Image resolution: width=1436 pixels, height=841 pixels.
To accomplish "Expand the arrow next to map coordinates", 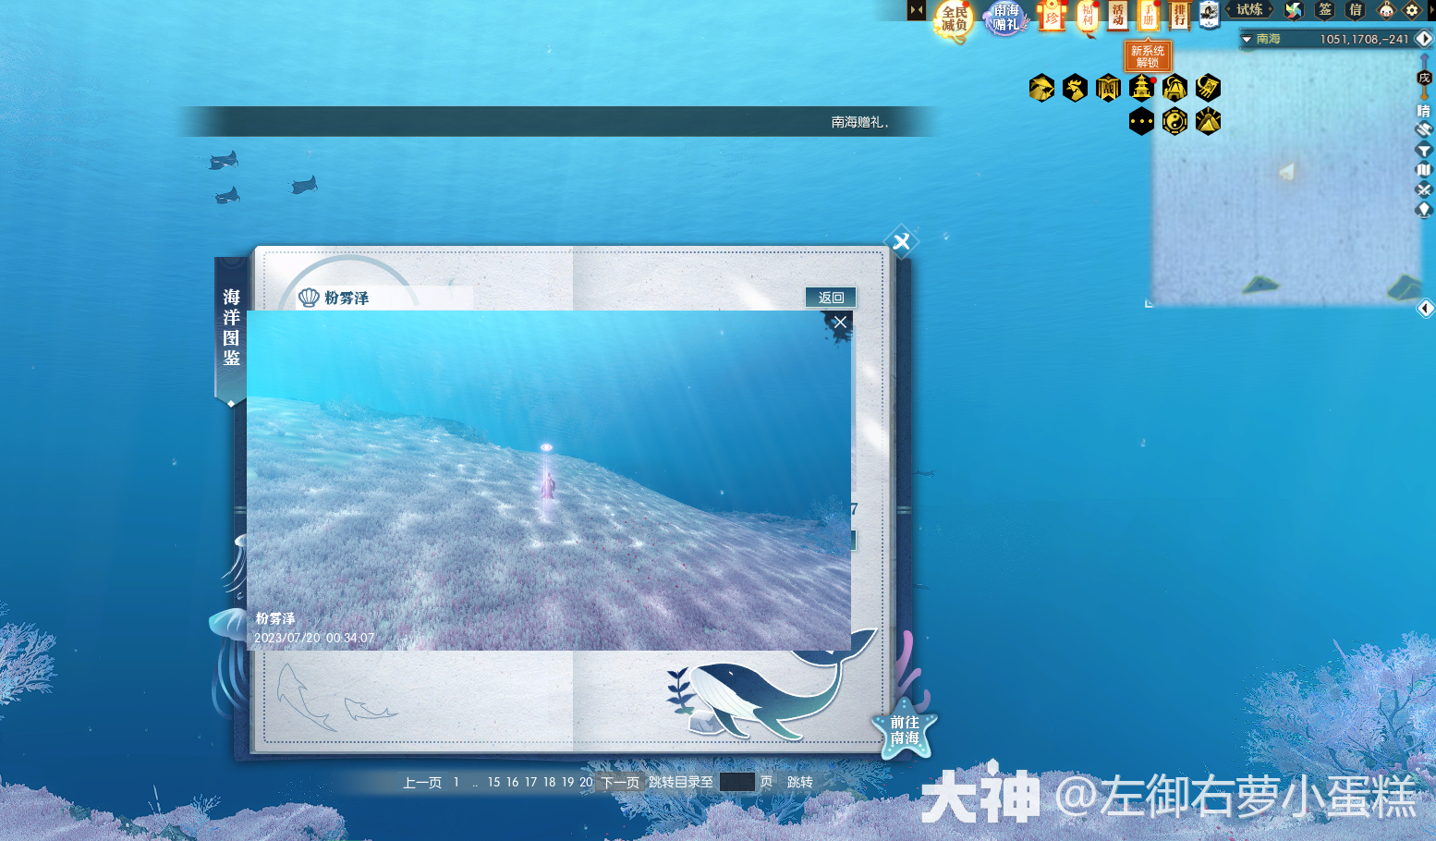I will [x=1424, y=39].
